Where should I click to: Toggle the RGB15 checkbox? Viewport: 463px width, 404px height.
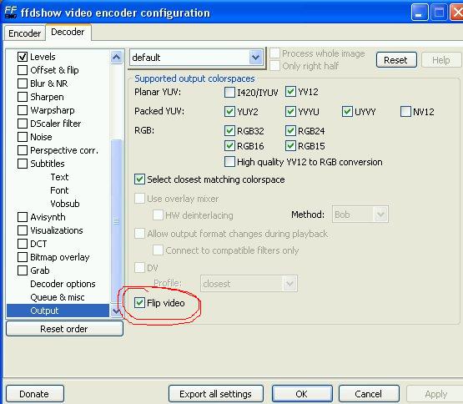pos(290,145)
